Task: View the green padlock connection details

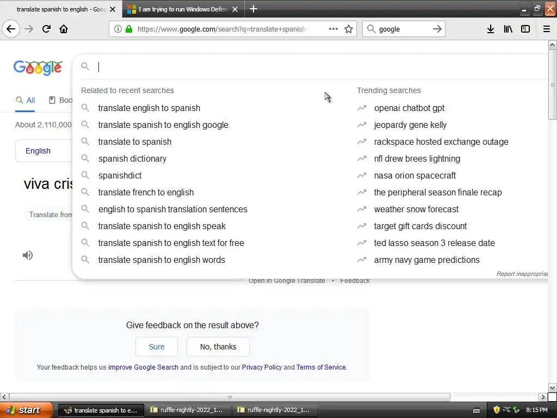Action: click(129, 29)
